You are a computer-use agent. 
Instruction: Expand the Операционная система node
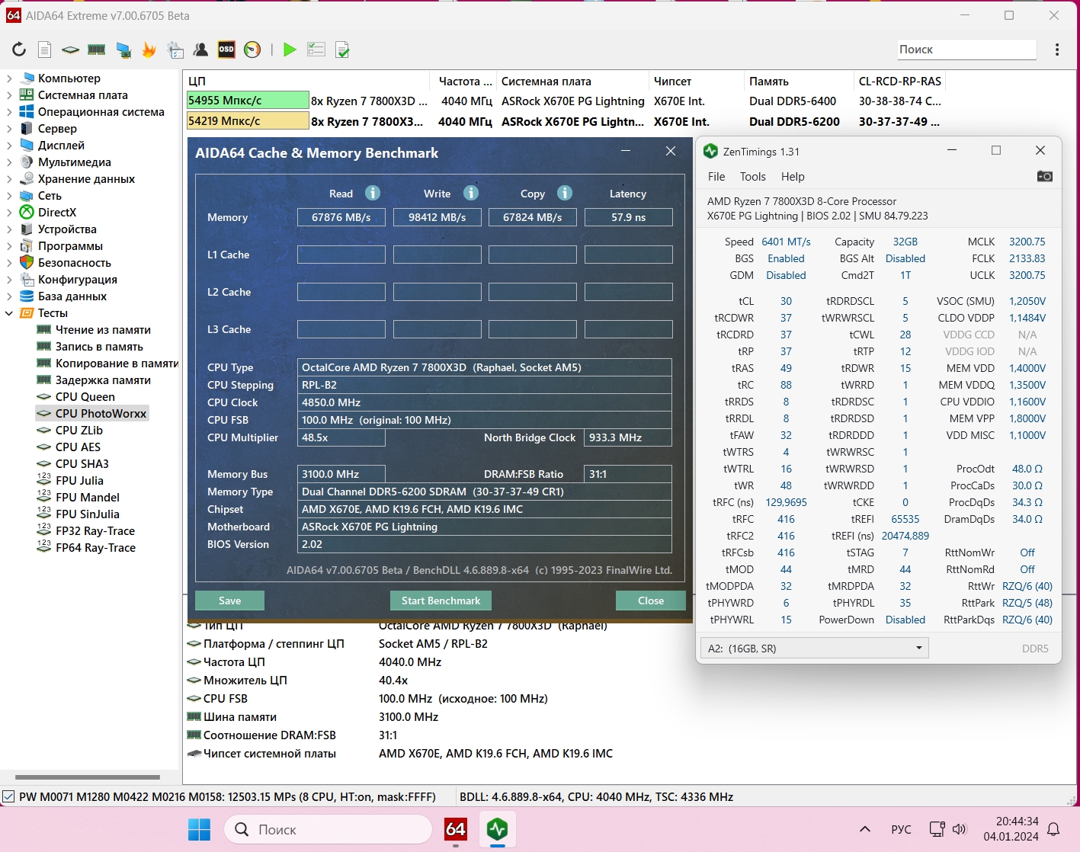[x=9, y=112]
